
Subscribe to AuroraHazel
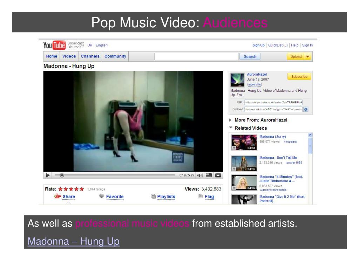pyautogui.click(x=299, y=76)
